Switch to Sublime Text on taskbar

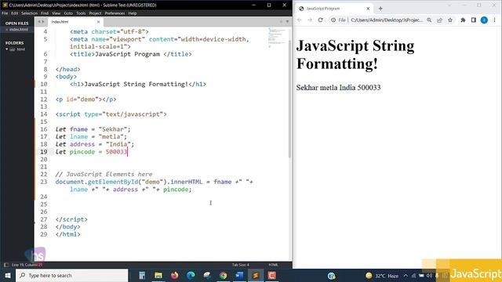256,275
